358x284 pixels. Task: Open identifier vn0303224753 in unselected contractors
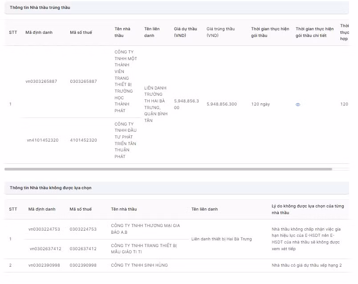[x=44, y=229]
